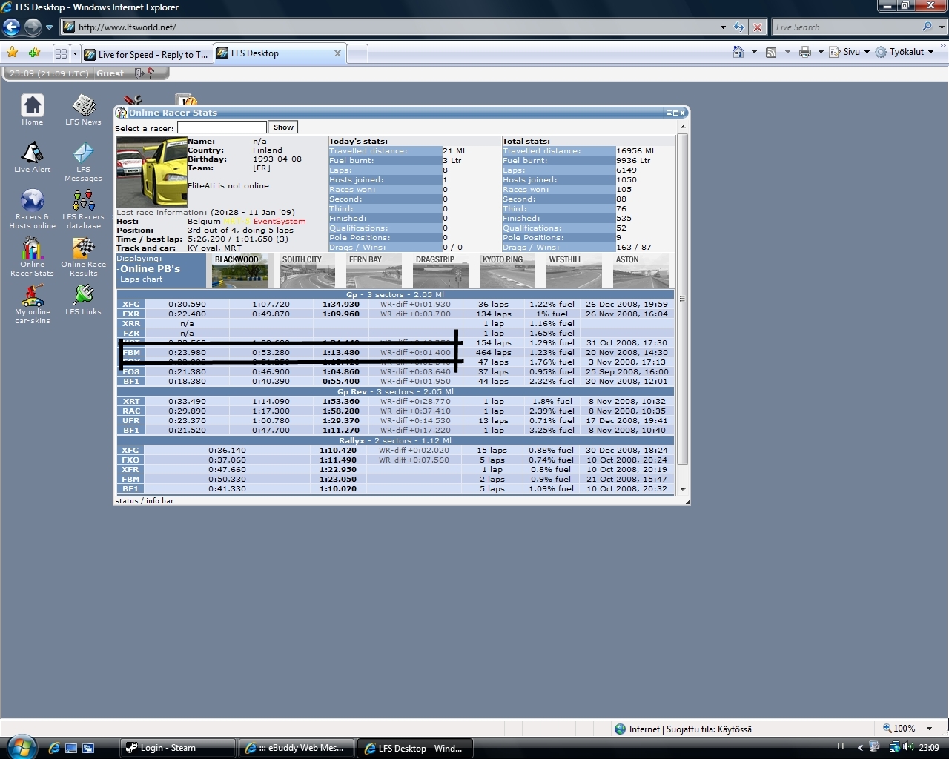Open the Työkalut menu dropdown
The height and width of the screenshot is (759, 949).
click(x=905, y=52)
